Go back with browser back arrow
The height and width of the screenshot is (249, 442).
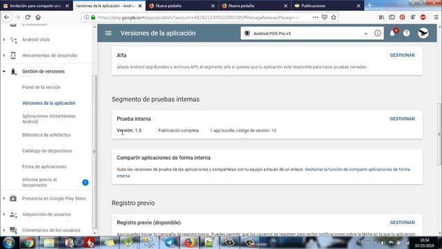click(7, 17)
